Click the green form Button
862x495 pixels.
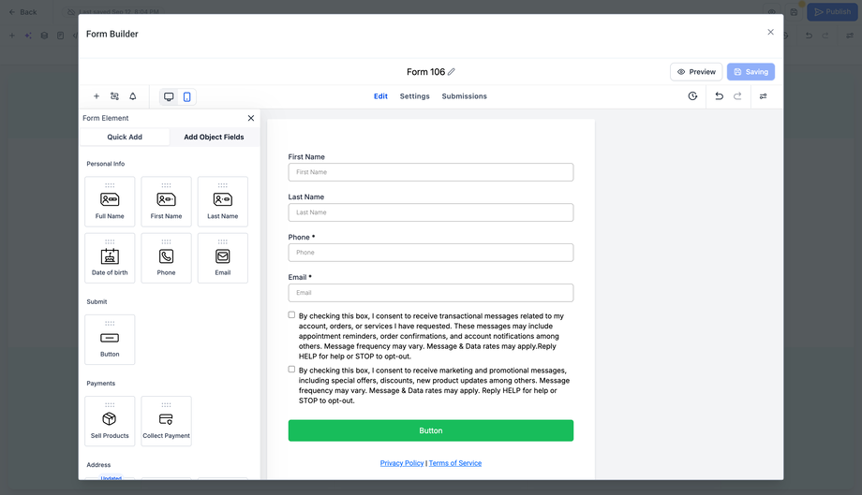(430, 430)
